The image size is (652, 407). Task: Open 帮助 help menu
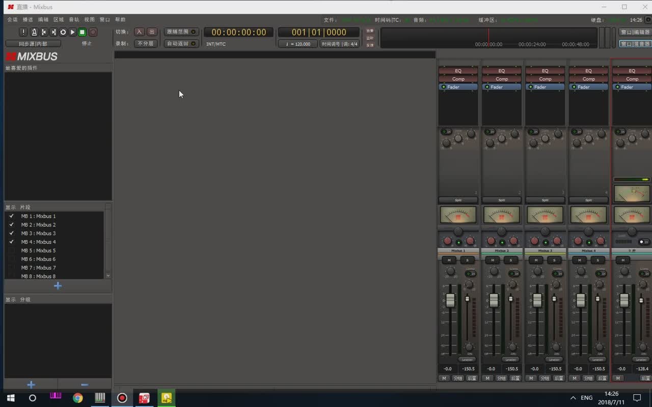click(120, 20)
